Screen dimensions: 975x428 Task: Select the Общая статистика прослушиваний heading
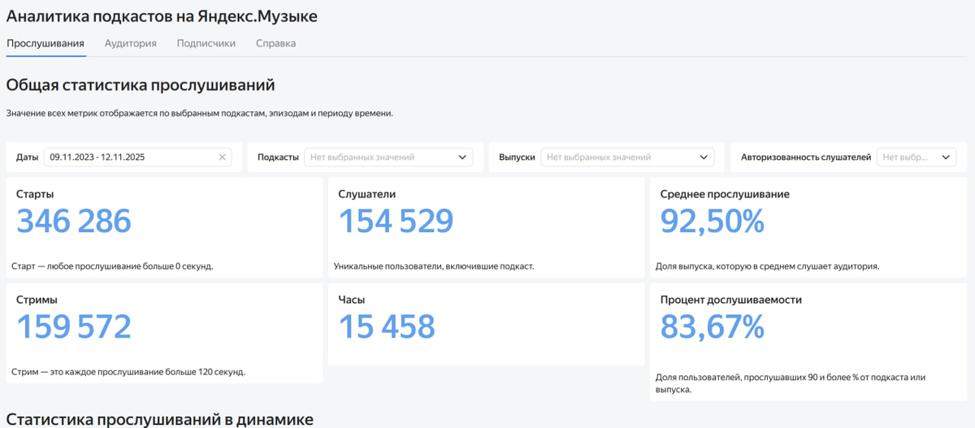point(141,84)
